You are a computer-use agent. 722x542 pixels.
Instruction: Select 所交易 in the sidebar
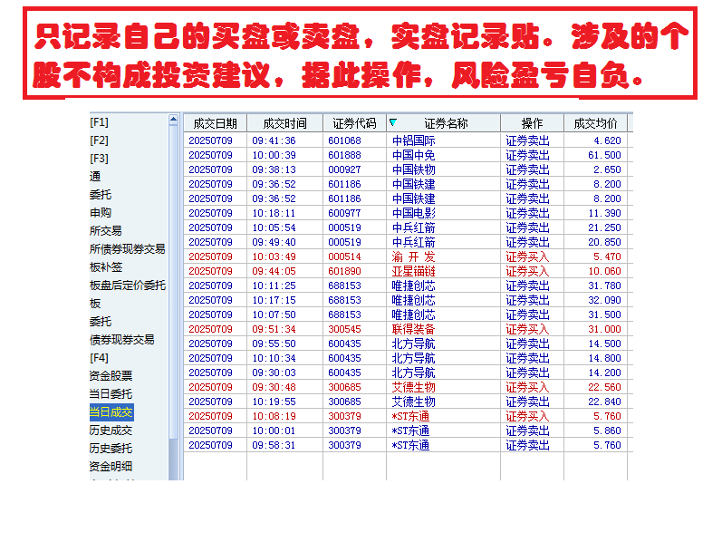(105, 231)
